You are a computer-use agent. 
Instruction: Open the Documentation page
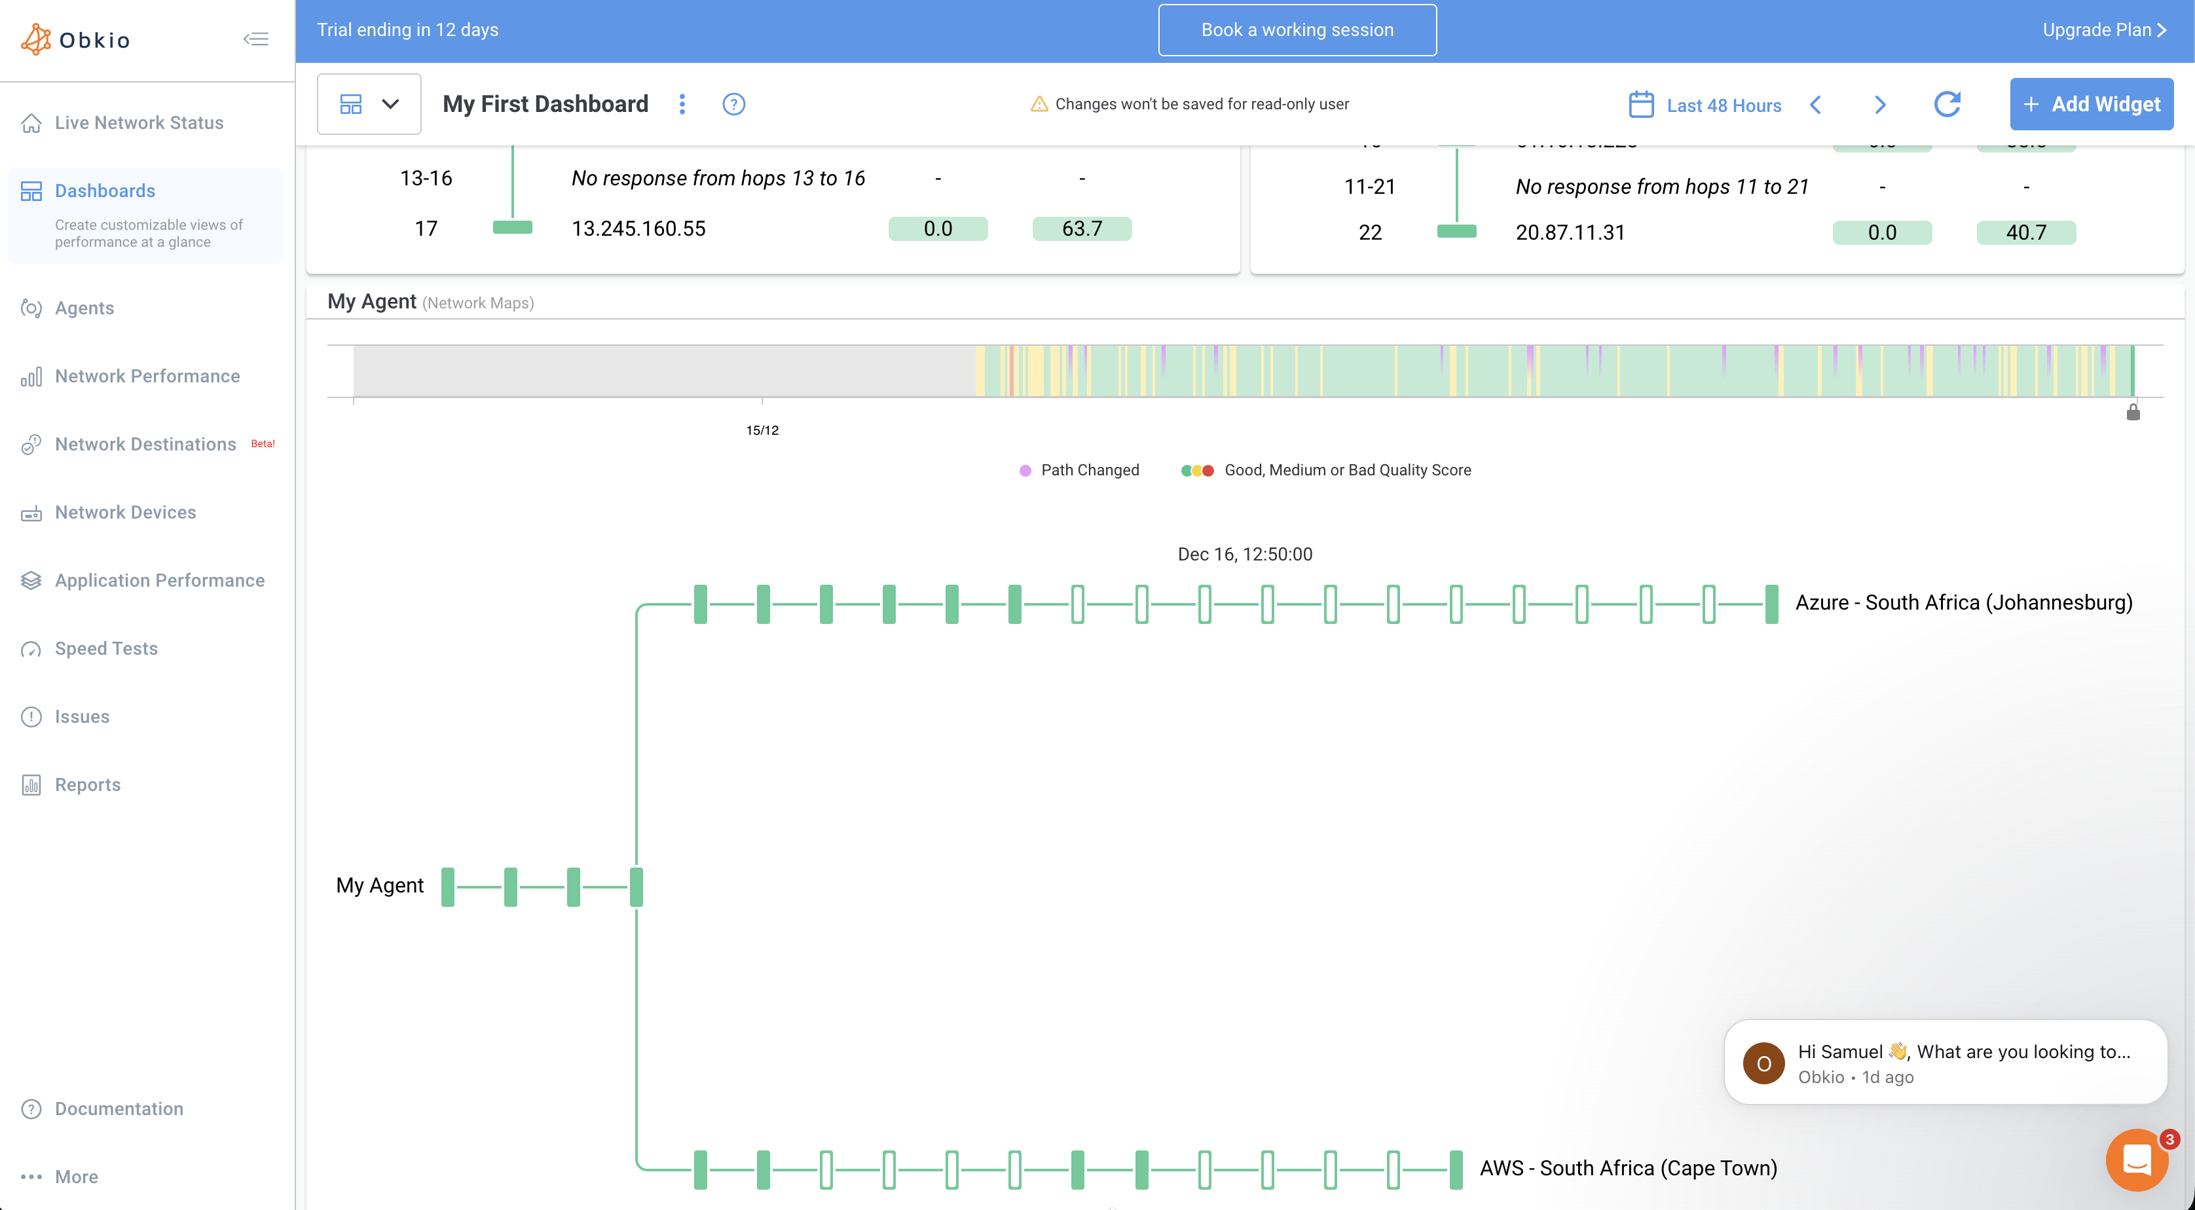[119, 1109]
